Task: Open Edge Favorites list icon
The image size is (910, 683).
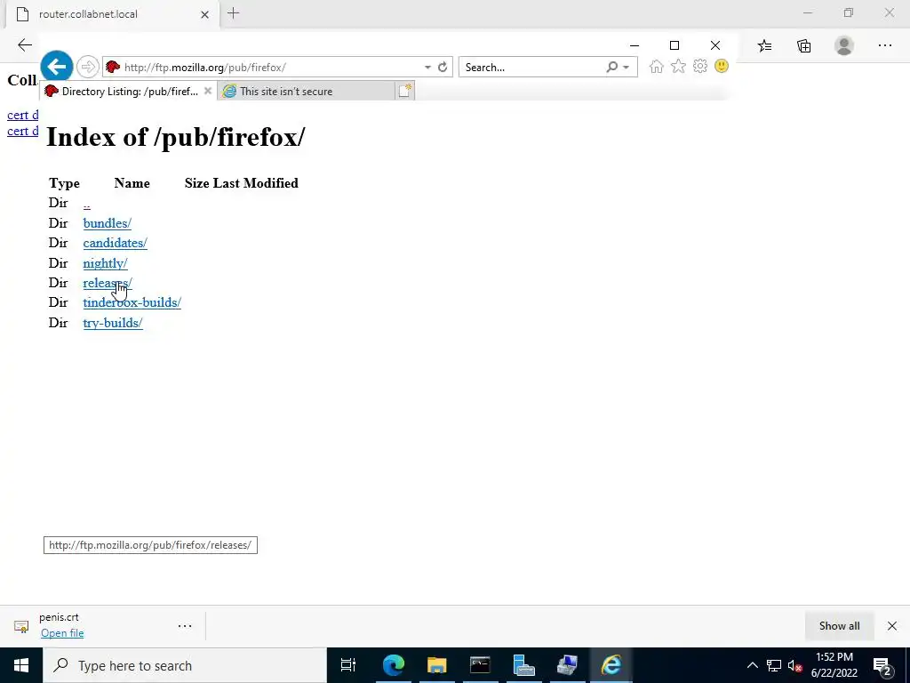Action: tap(764, 46)
